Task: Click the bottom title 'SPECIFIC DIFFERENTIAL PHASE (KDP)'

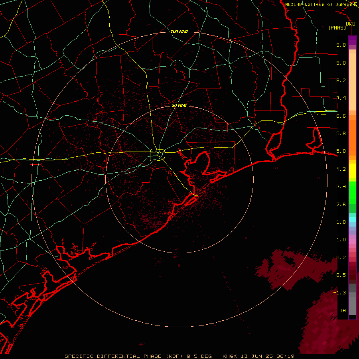Action: [x=124, y=356]
